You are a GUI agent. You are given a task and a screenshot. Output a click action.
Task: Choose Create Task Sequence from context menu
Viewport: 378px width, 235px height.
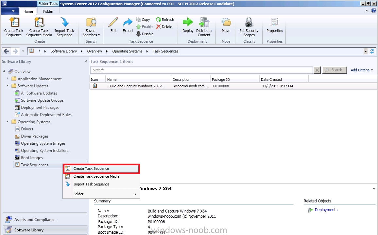[x=101, y=169]
